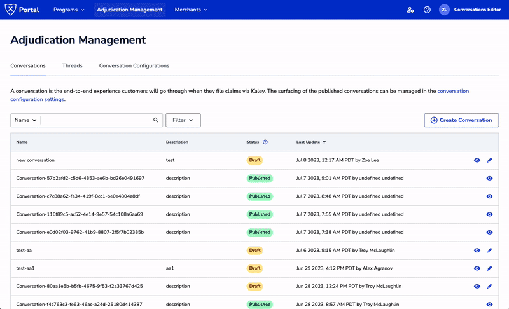Click the eye icon for test-aa1 row

[x=477, y=268]
